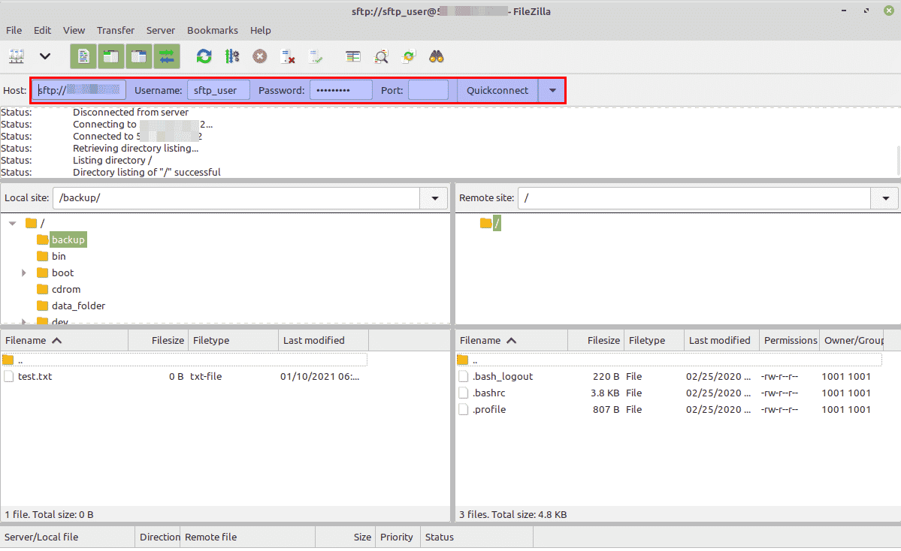Open the Bookmarks menu
Image resolution: width=901 pixels, height=551 pixels.
point(213,30)
